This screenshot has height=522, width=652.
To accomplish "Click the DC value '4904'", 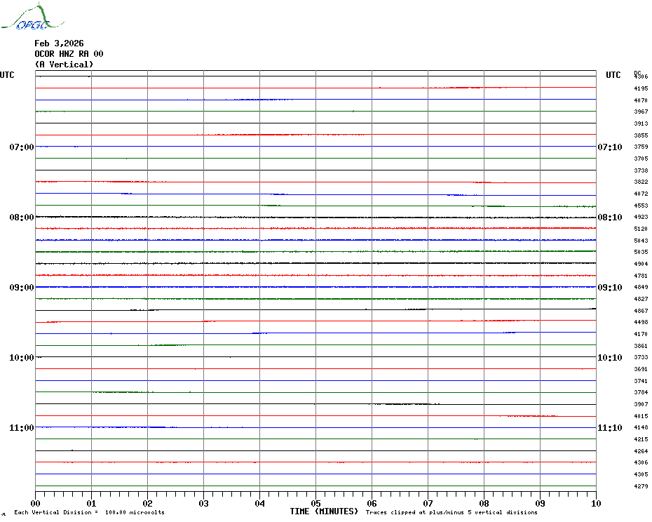I will tap(641, 264).
